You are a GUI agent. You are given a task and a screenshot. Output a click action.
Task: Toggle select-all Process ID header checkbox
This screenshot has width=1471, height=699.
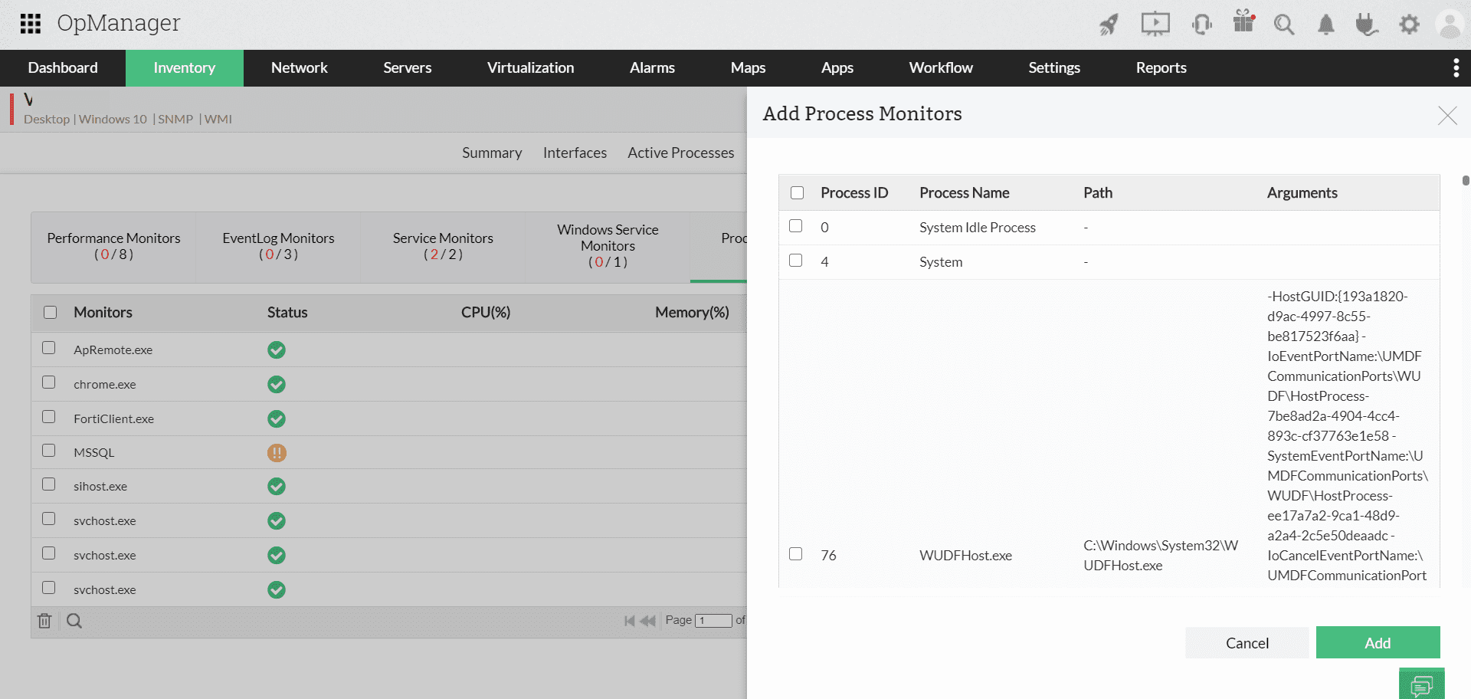798,193
